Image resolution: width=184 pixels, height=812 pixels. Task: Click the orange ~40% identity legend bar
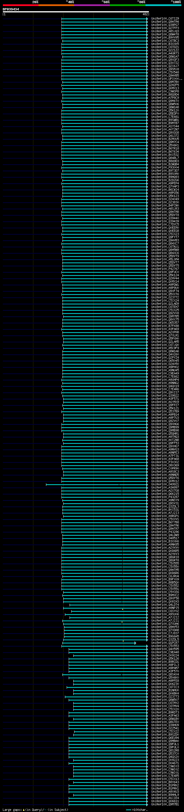(x=56, y=5)
